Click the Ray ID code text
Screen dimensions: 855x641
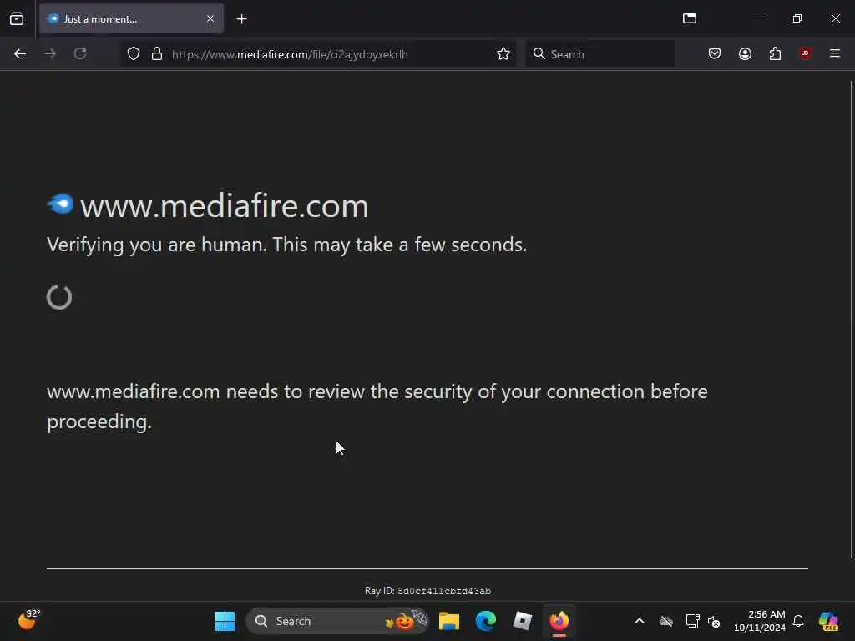click(x=444, y=591)
